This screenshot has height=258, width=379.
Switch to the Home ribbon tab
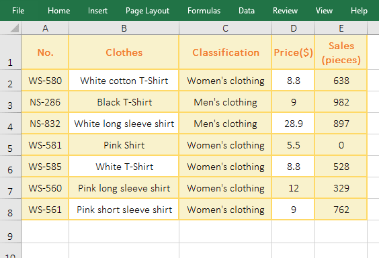58,11
